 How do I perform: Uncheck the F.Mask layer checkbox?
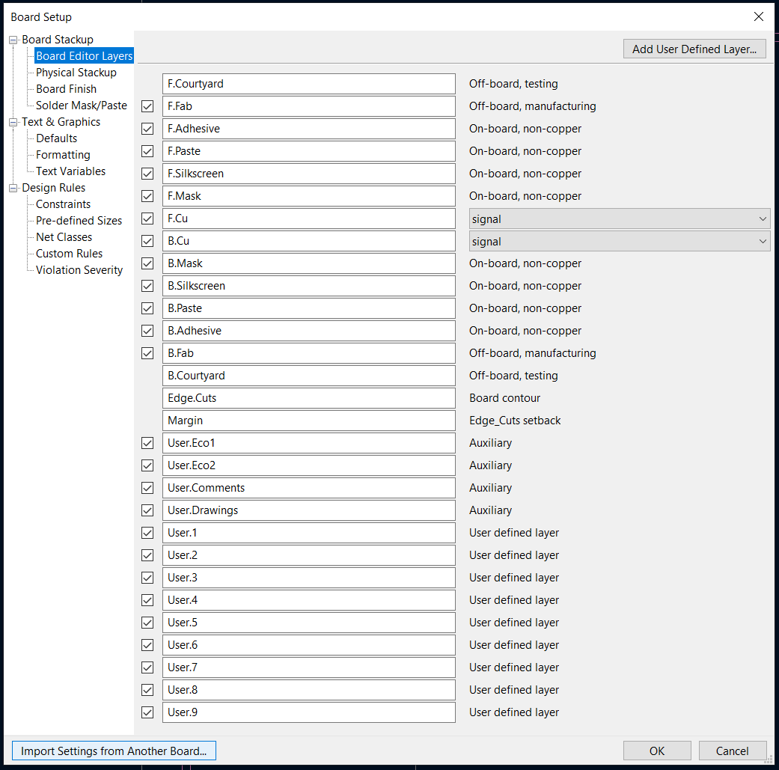coord(147,196)
